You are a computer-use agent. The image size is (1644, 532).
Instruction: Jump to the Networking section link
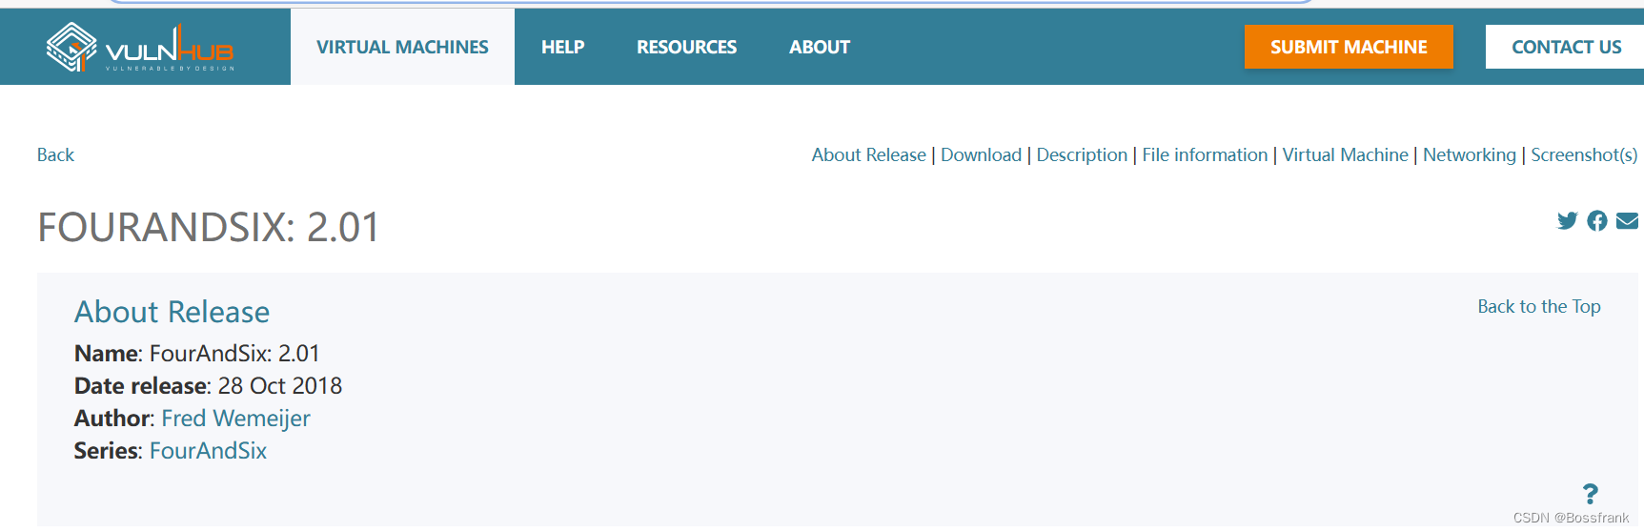(1469, 154)
